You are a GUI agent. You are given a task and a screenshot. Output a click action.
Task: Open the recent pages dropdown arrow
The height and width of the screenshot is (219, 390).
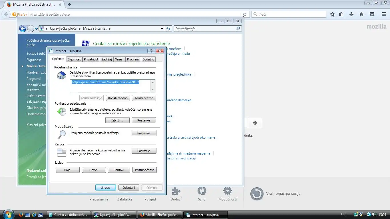click(37, 29)
